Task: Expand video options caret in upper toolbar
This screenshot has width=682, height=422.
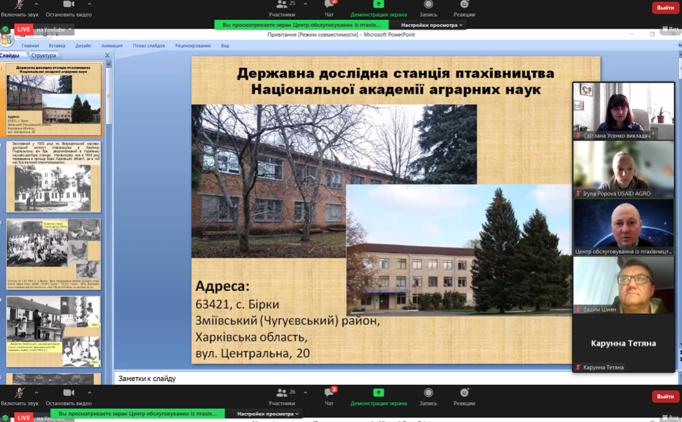Action: click(x=89, y=4)
